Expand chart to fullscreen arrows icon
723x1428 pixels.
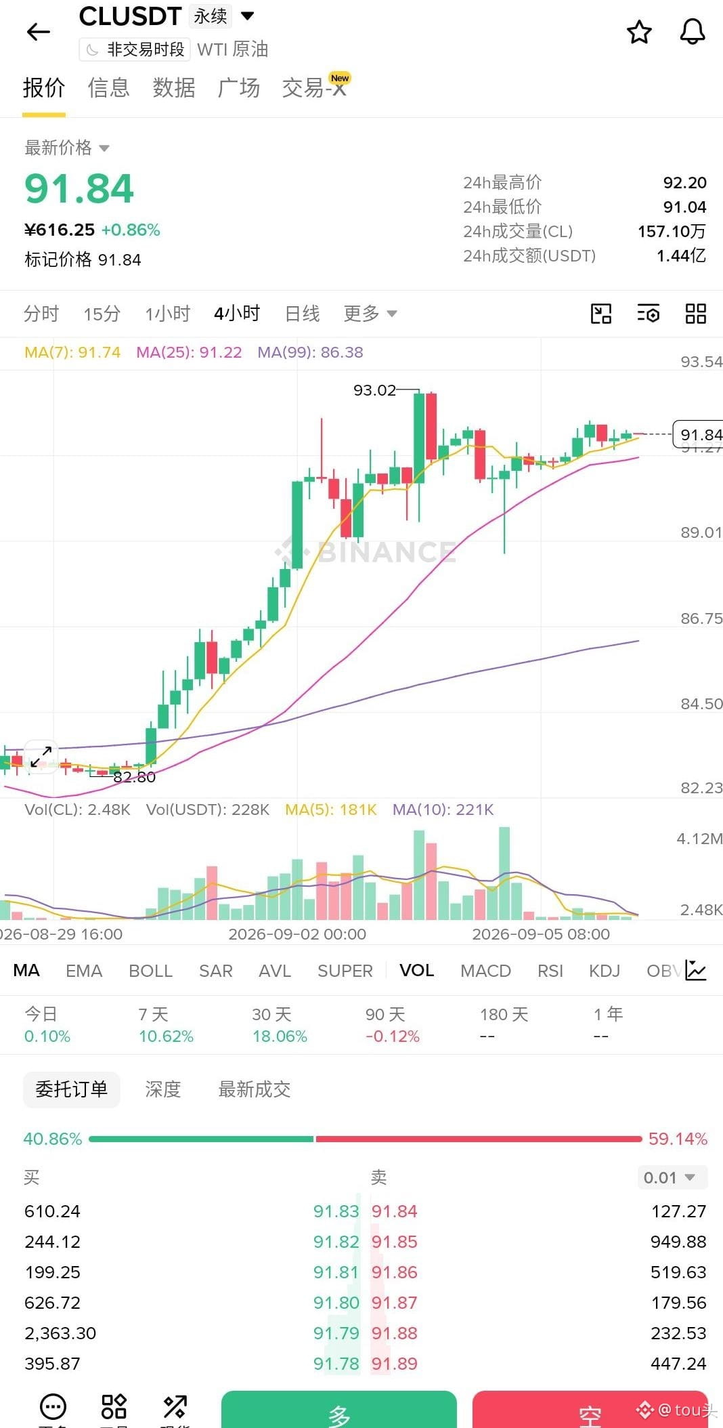41,756
